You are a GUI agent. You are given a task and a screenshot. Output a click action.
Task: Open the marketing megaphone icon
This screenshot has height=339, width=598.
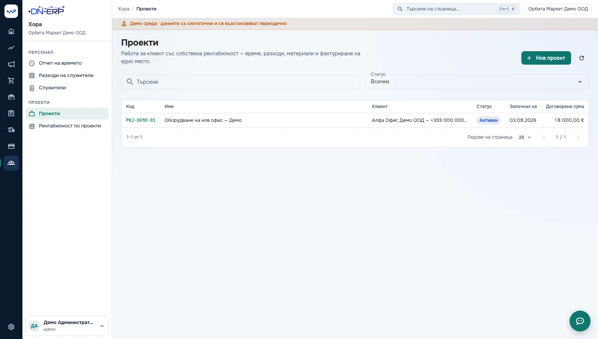pyautogui.click(x=11, y=64)
